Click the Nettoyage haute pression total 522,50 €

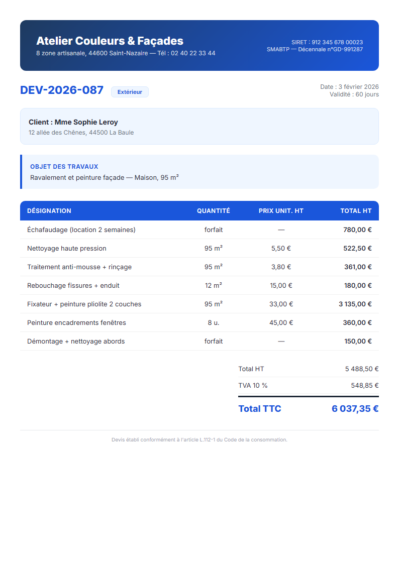357,248
